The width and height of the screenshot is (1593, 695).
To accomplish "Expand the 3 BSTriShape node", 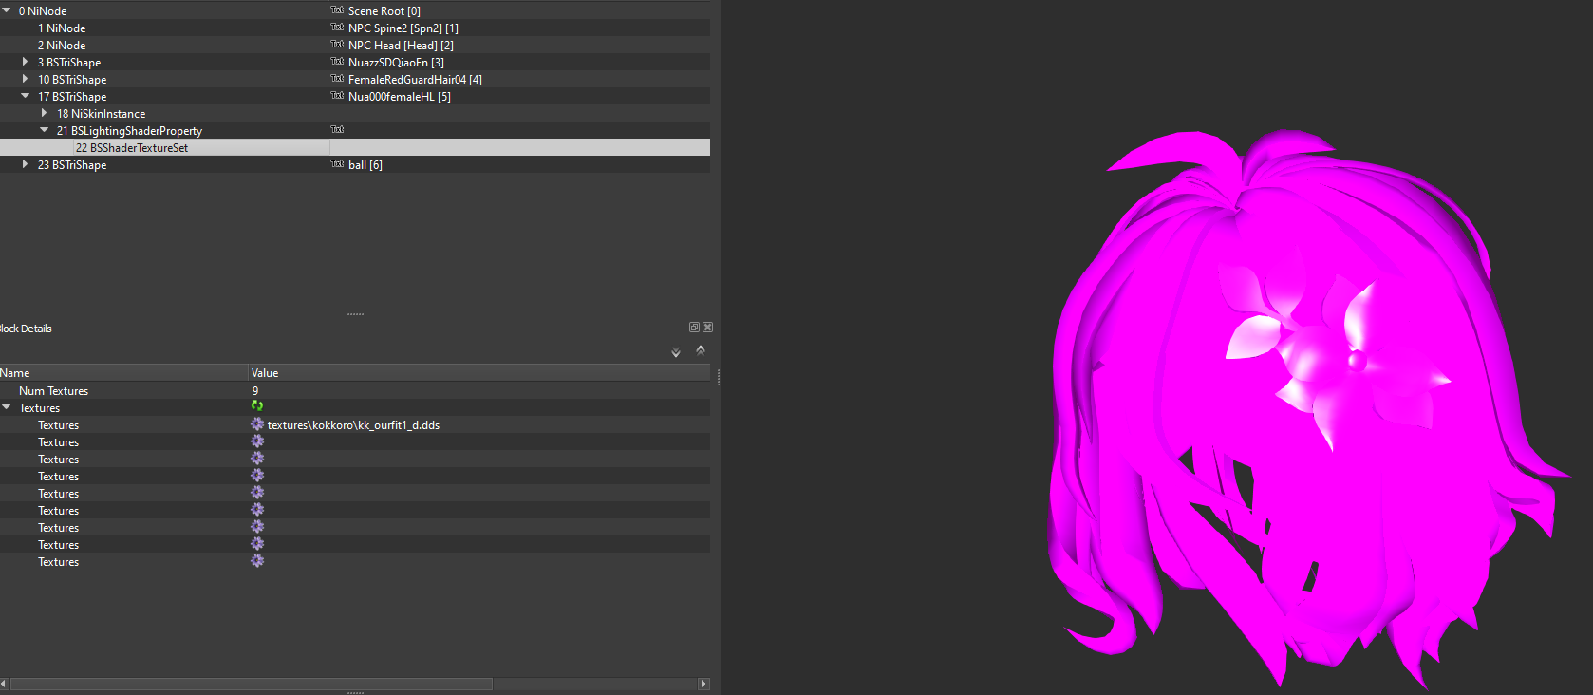I will (x=25, y=62).
